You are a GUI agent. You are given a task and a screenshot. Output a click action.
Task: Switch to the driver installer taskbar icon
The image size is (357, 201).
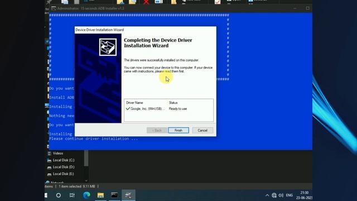pyautogui.click(x=128, y=195)
